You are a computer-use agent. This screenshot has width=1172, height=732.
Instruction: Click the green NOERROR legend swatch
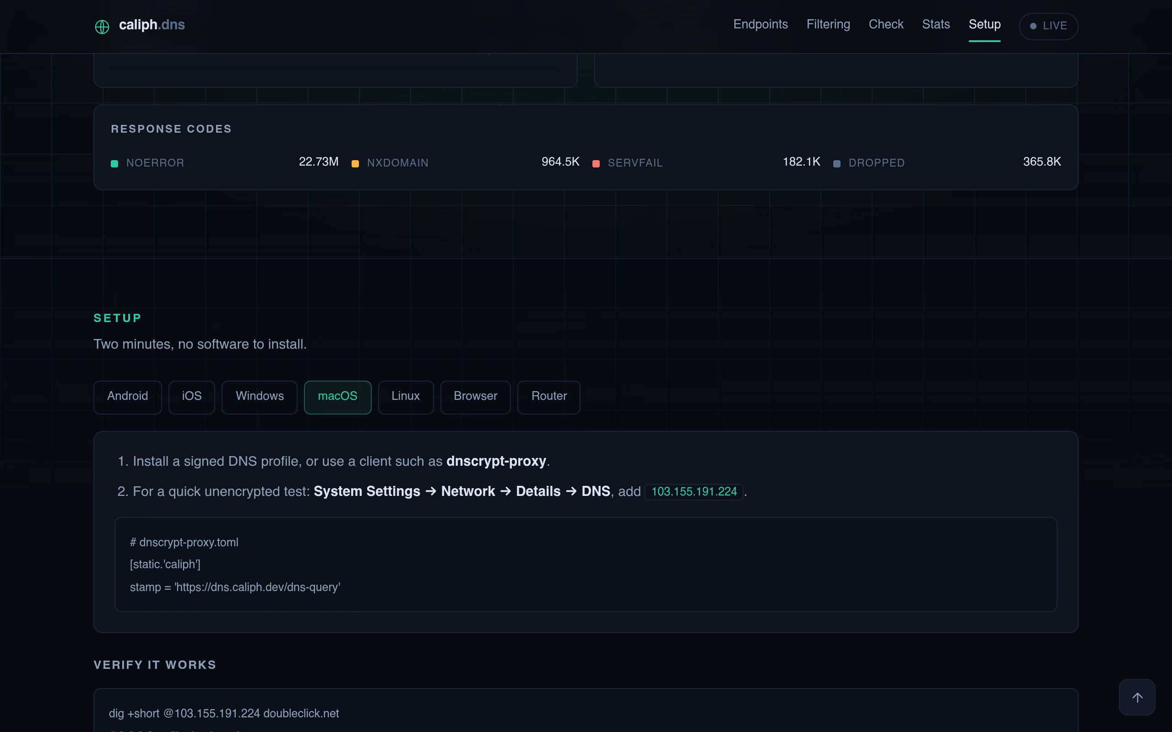(x=114, y=164)
